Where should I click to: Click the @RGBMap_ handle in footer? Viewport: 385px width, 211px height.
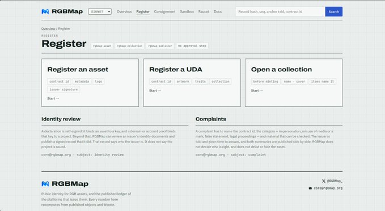335,181
